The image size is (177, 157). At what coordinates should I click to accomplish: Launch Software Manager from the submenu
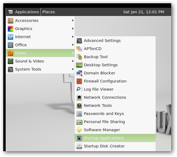click(x=115, y=130)
